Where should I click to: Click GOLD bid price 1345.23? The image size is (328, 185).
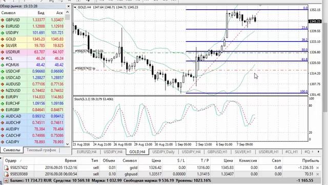(x=38, y=39)
